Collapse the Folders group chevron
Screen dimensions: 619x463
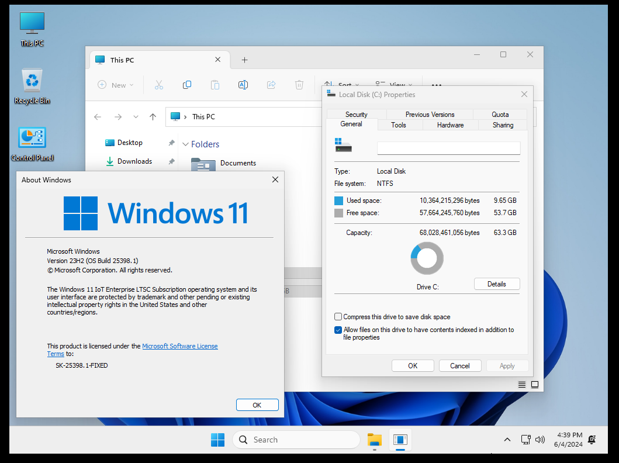(x=185, y=144)
